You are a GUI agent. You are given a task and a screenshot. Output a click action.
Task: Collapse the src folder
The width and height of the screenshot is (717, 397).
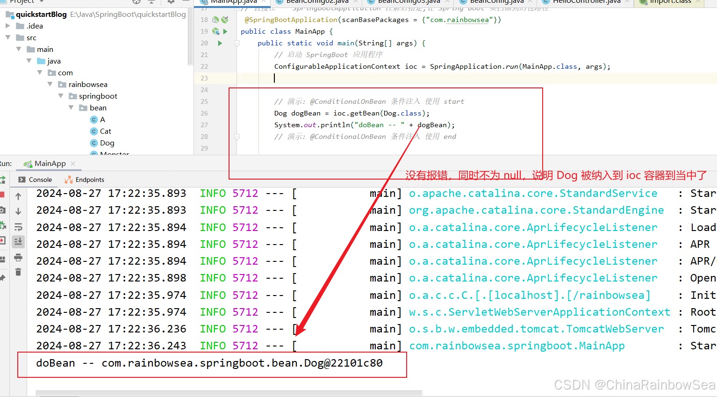pos(7,37)
